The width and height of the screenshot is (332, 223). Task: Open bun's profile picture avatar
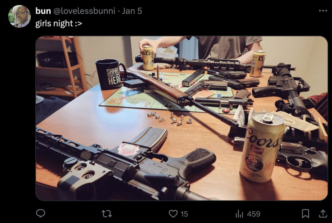click(x=19, y=17)
